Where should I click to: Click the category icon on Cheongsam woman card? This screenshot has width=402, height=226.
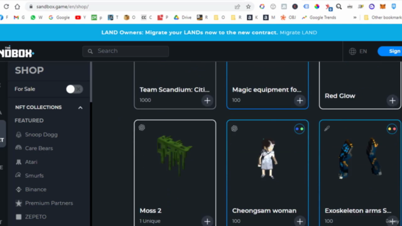[x=234, y=128]
